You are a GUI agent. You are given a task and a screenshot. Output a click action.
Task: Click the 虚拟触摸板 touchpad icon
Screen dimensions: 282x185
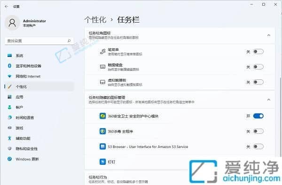pos(102,82)
